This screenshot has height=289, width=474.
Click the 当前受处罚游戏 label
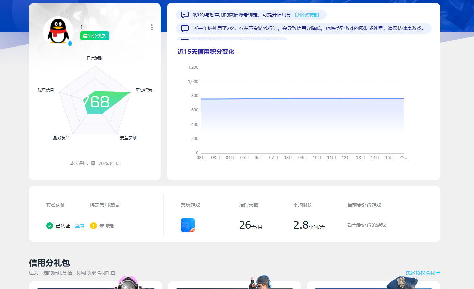click(x=364, y=205)
